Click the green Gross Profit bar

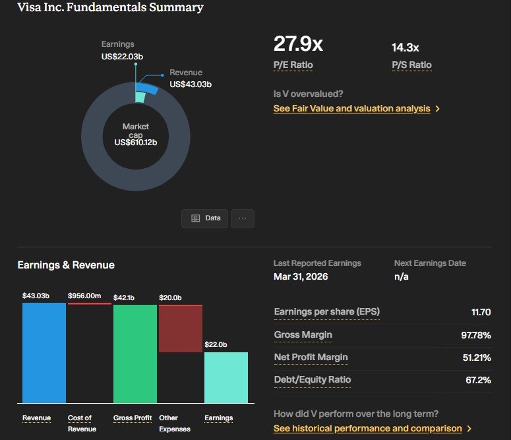(135, 354)
